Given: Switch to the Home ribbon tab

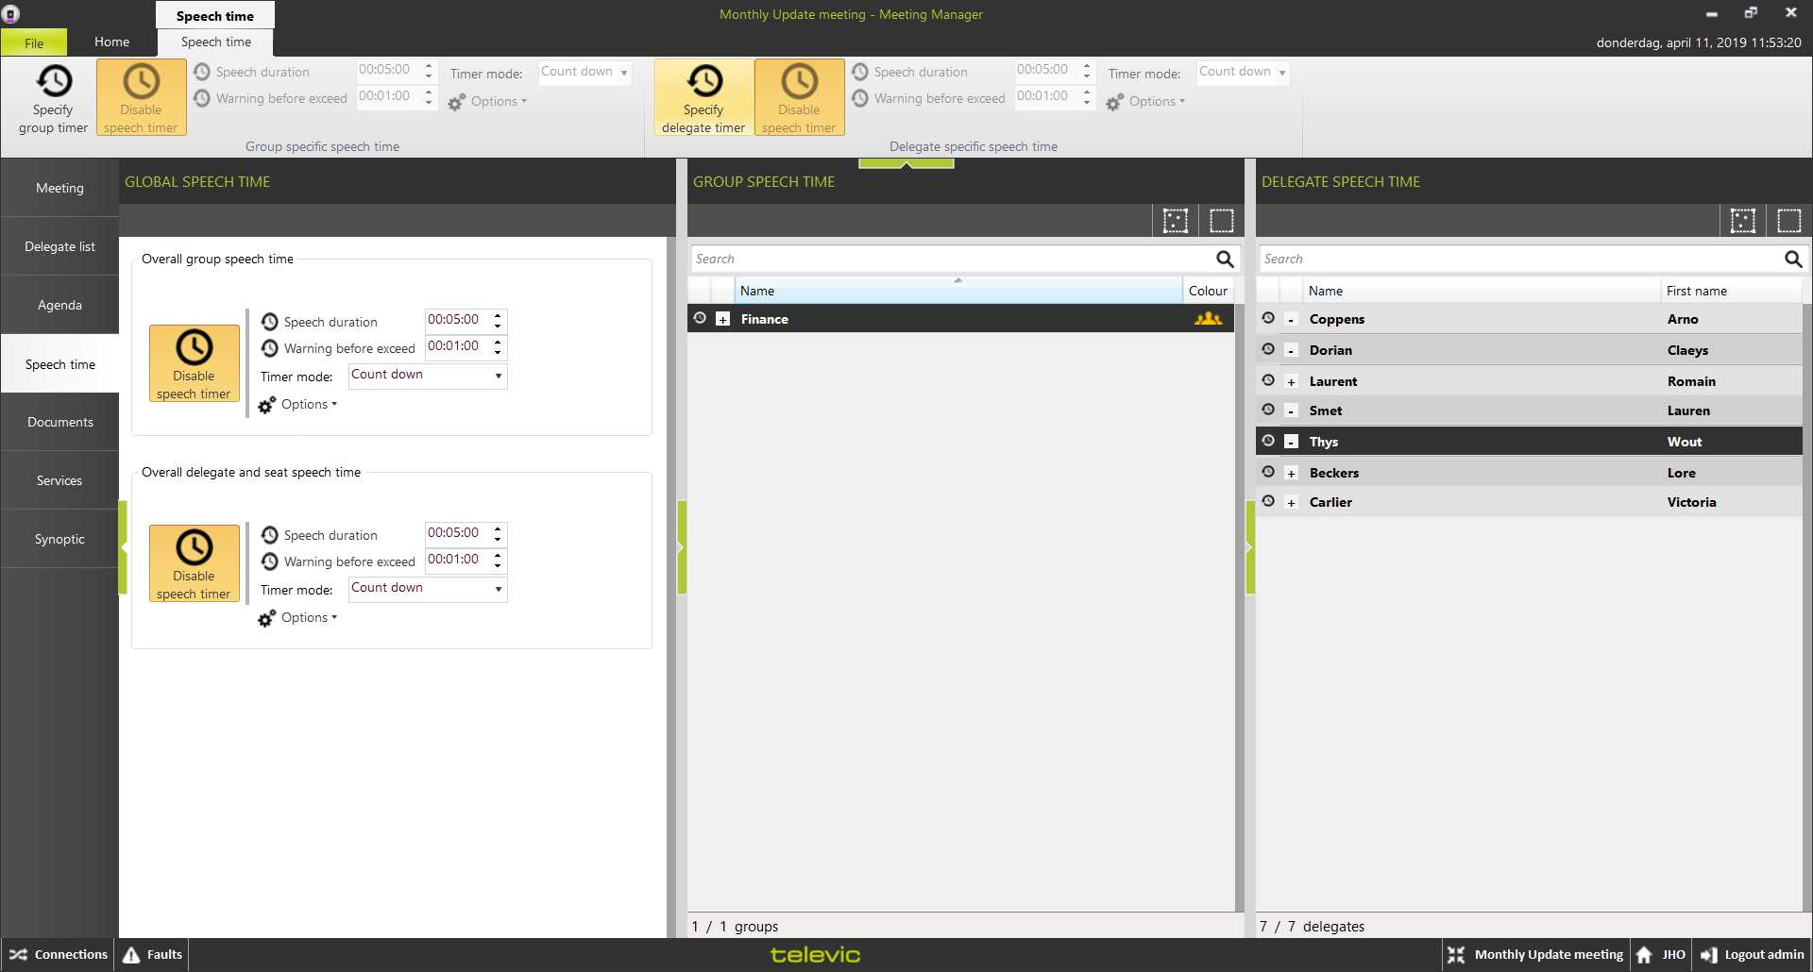Looking at the screenshot, I should pos(111,42).
